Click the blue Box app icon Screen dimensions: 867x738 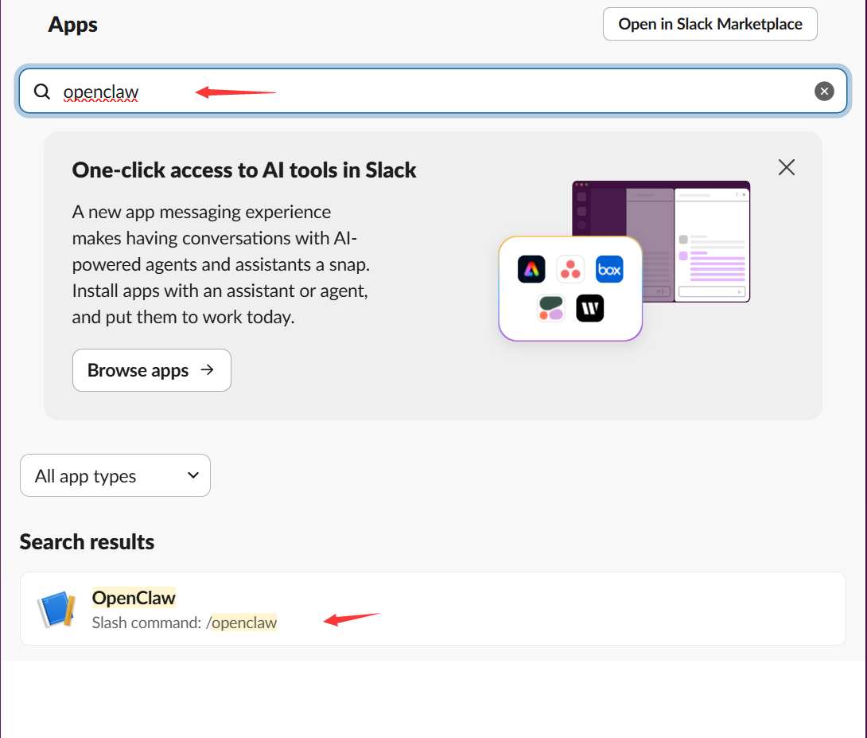(x=609, y=269)
